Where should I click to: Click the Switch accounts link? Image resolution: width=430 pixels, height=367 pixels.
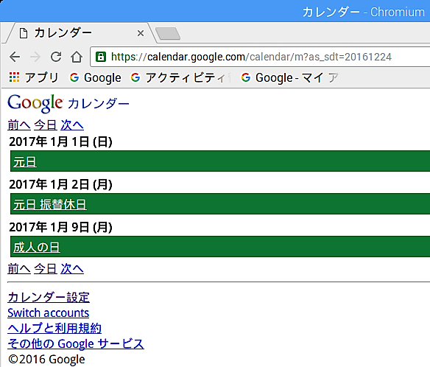pyautogui.click(x=49, y=313)
